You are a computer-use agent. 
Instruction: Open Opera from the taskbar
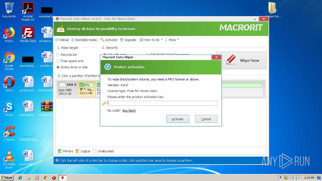click(x=54, y=178)
